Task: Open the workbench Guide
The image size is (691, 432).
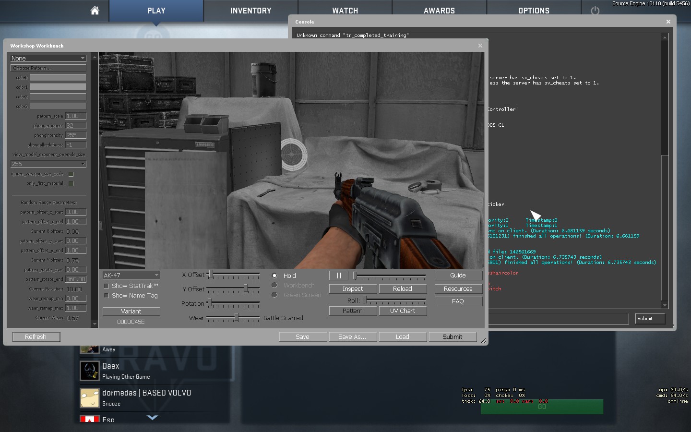Action: (458, 276)
